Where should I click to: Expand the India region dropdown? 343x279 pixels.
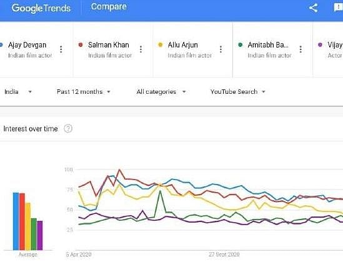coord(18,92)
